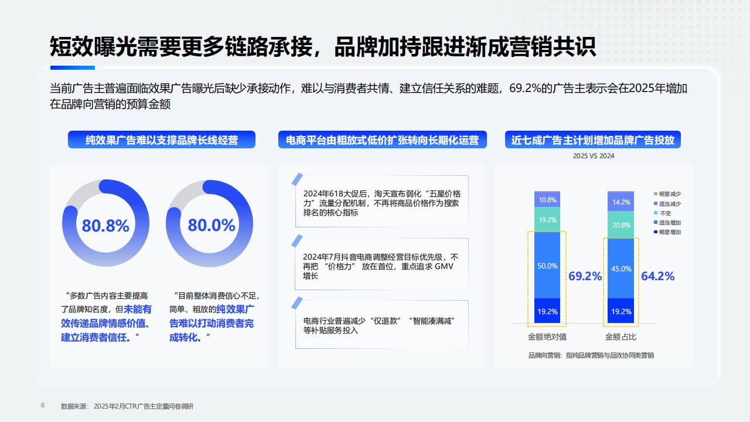Click the bottom 19.2% segment of 金额占比 bar

pos(621,311)
